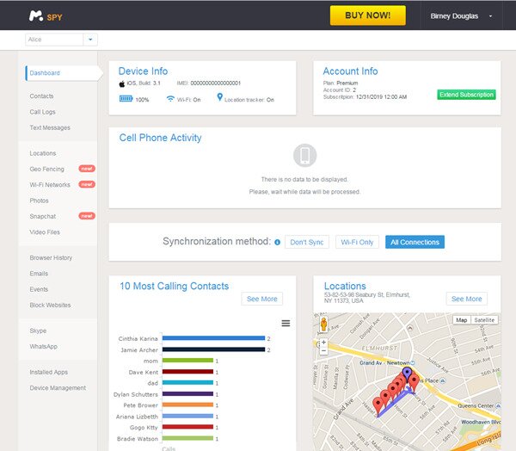
Task: Click the Extend Subscription button
Action: coord(466,95)
